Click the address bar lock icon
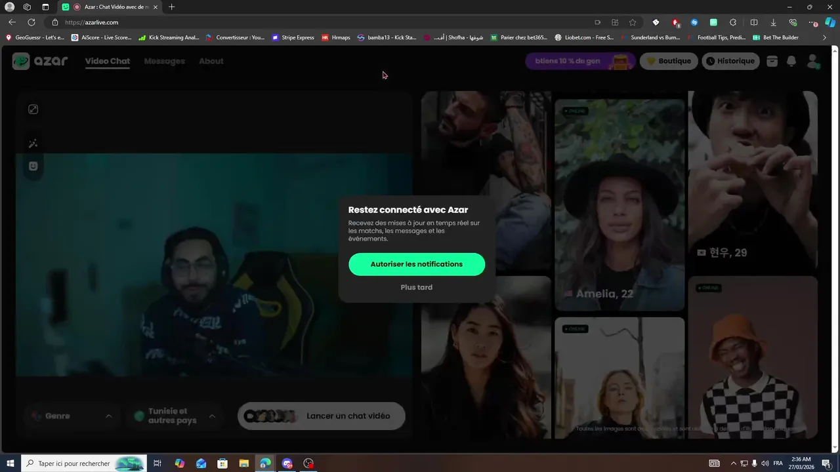The height and width of the screenshot is (472, 840). (55, 22)
